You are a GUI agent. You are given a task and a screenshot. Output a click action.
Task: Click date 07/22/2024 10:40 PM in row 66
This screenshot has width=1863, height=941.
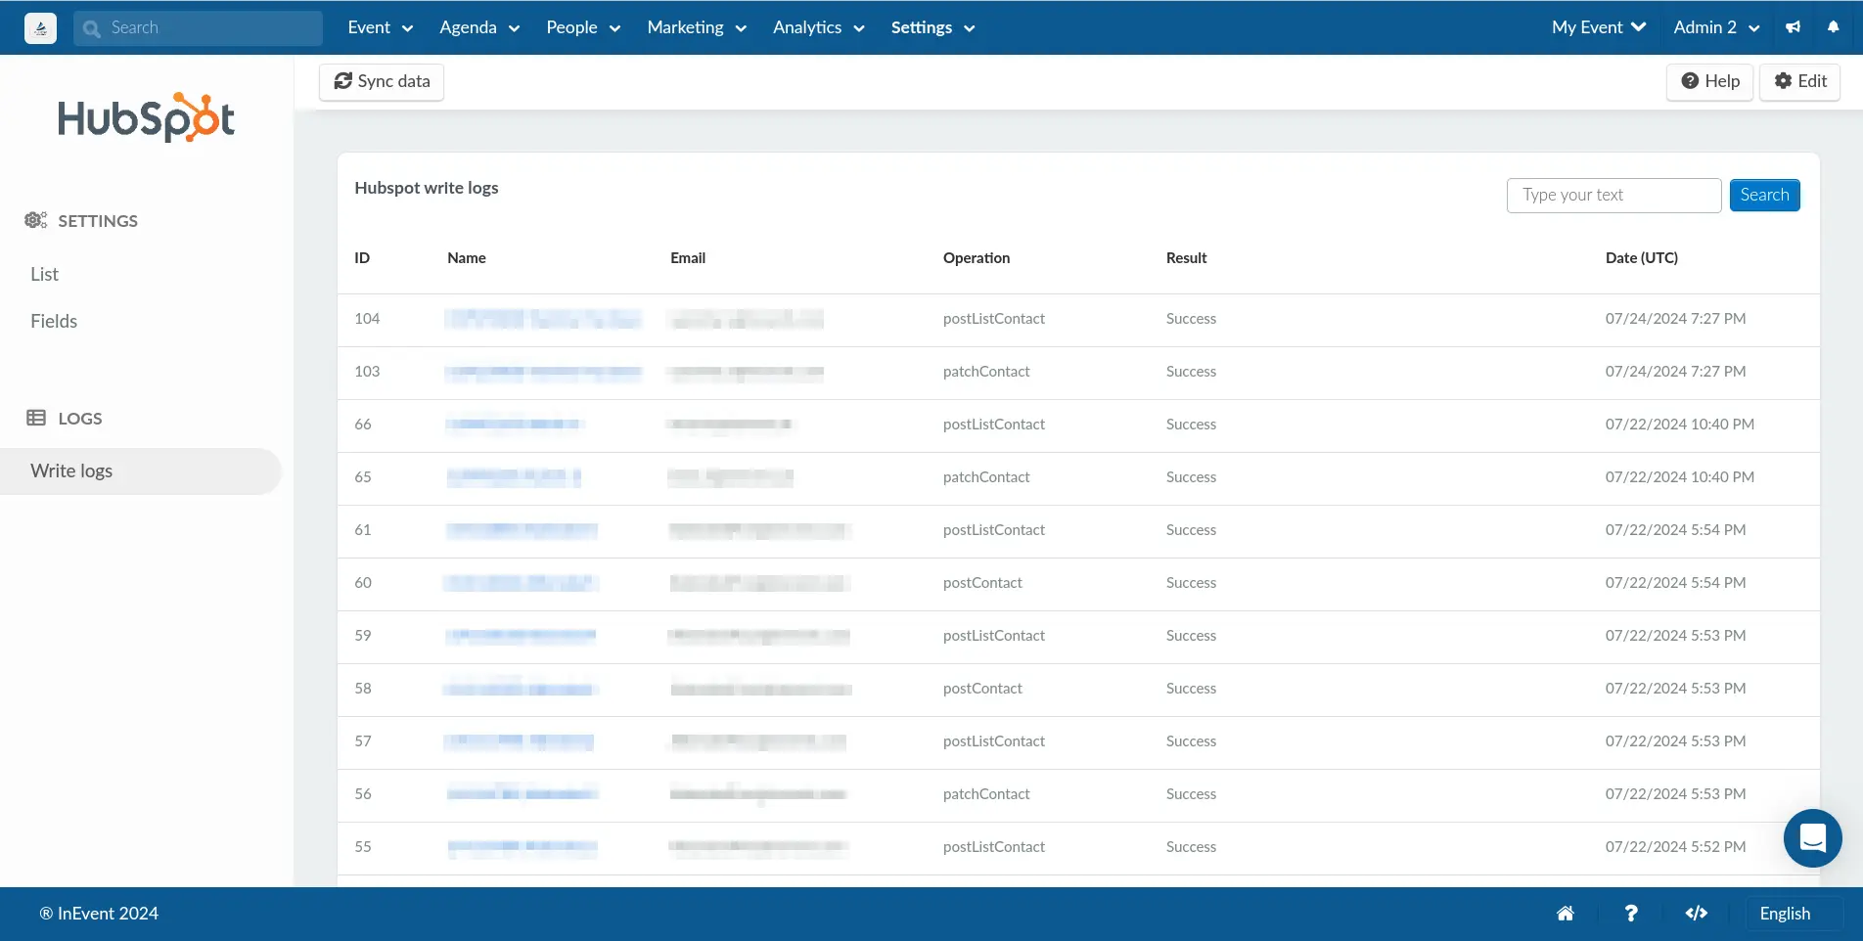tap(1680, 425)
